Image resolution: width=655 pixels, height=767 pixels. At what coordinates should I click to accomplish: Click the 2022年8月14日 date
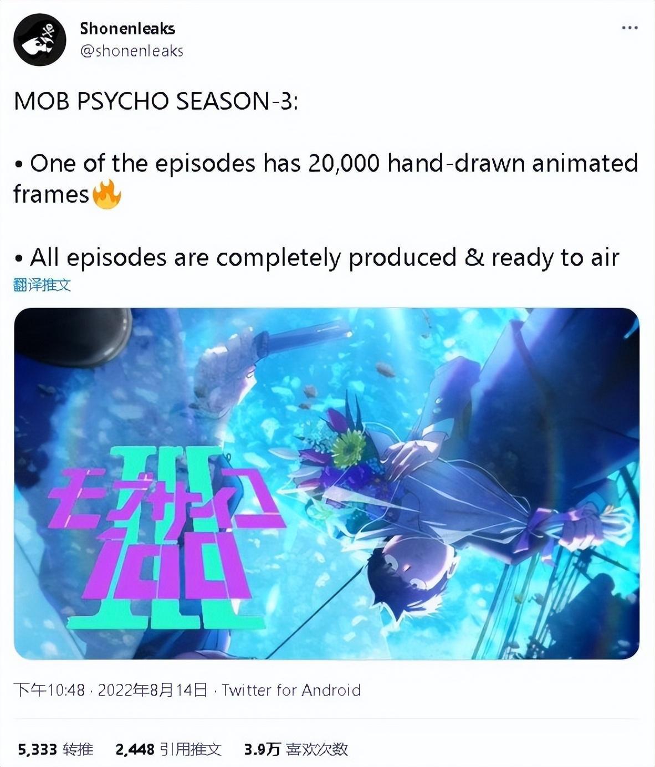pos(152,690)
